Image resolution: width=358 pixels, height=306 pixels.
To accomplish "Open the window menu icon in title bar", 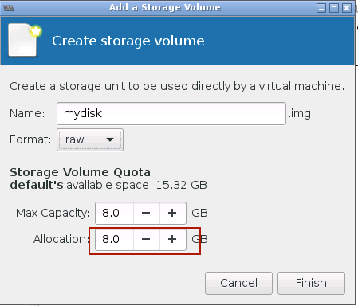I will click(9, 8).
